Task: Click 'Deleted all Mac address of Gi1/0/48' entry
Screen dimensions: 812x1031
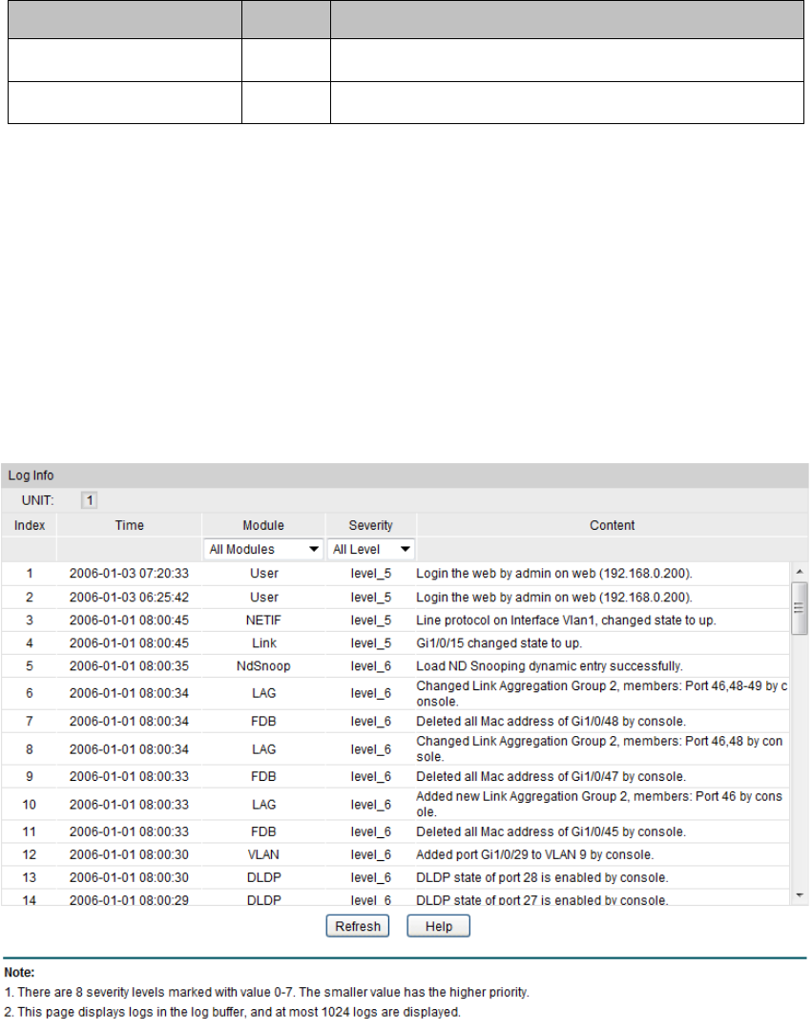Action: (552, 722)
